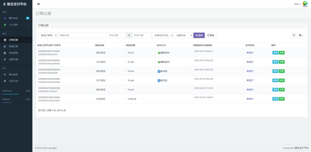Click 补单 for order 2025061617483116052
The height and width of the screenshot is (152, 311).
click(x=282, y=99)
